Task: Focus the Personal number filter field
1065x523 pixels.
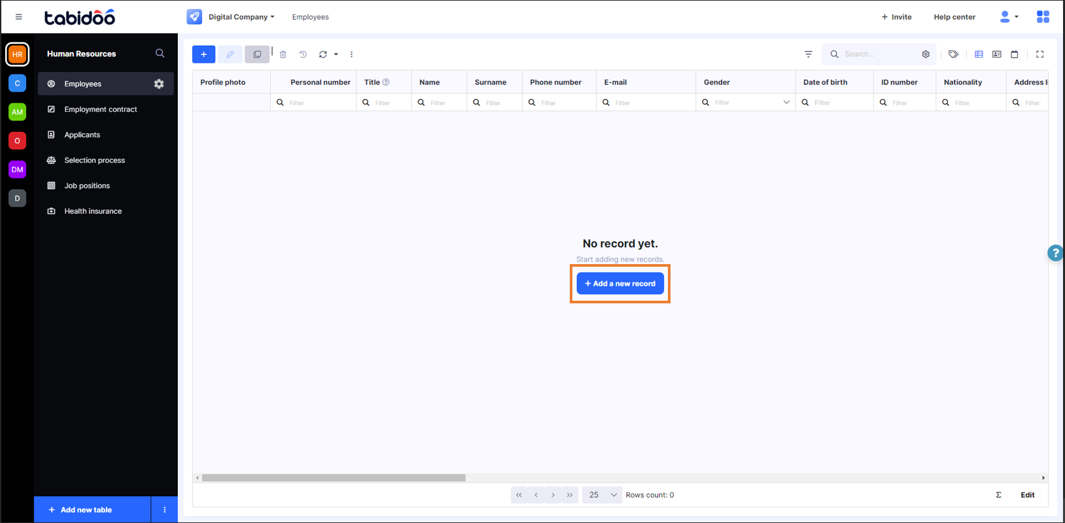Action: tap(313, 103)
